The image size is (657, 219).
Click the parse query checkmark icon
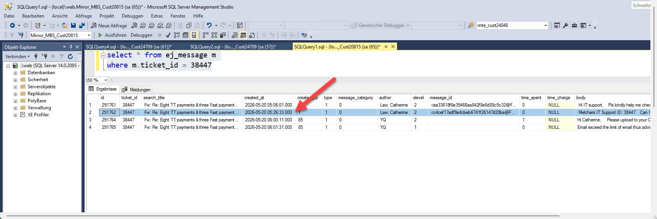tap(168, 35)
